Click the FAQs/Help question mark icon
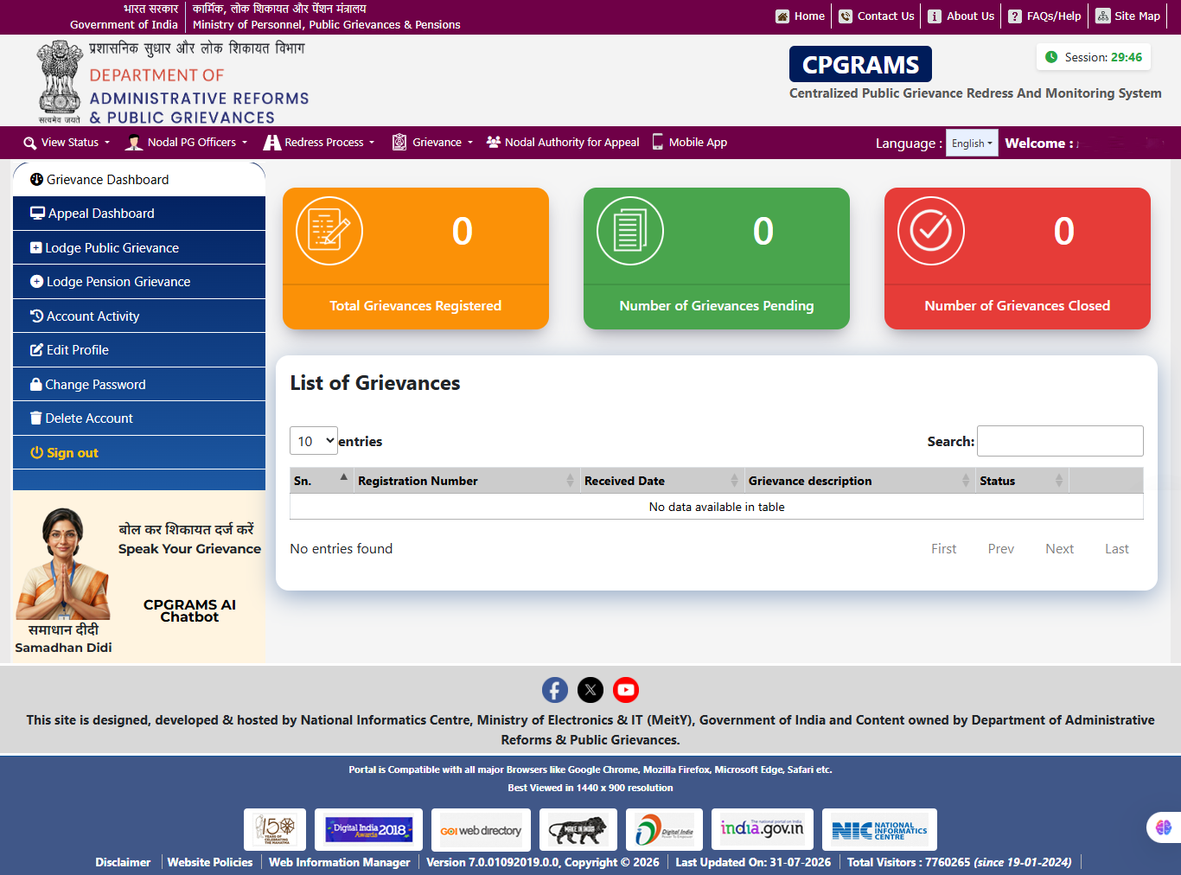The height and width of the screenshot is (875, 1181). coord(1015,16)
